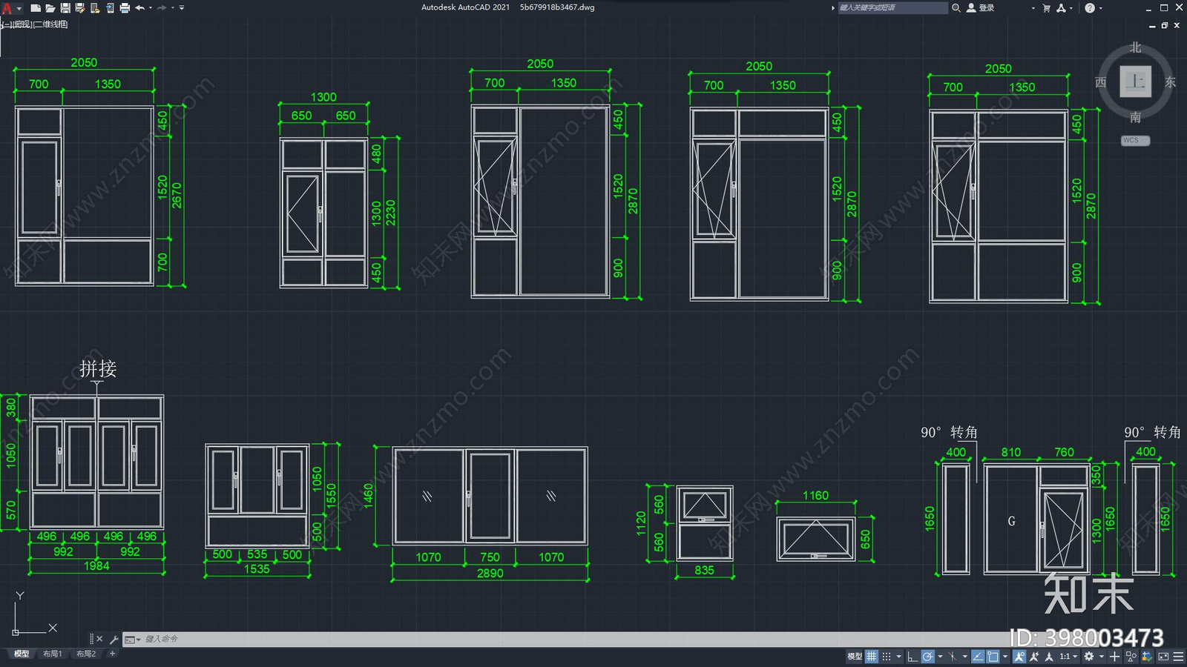Click the Autodesk connect triangle icon
1187x667 pixels.
[1061, 8]
